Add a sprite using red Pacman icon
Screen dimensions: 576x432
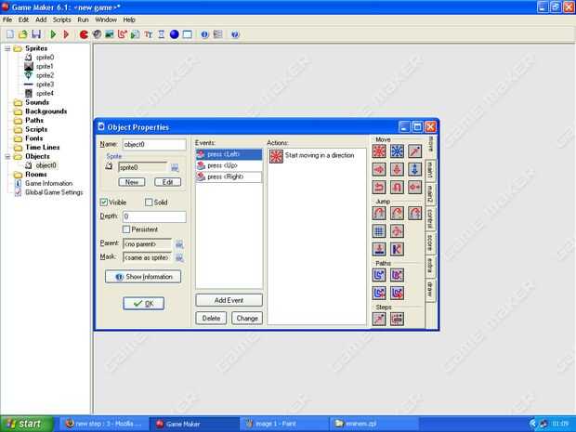tap(84, 34)
